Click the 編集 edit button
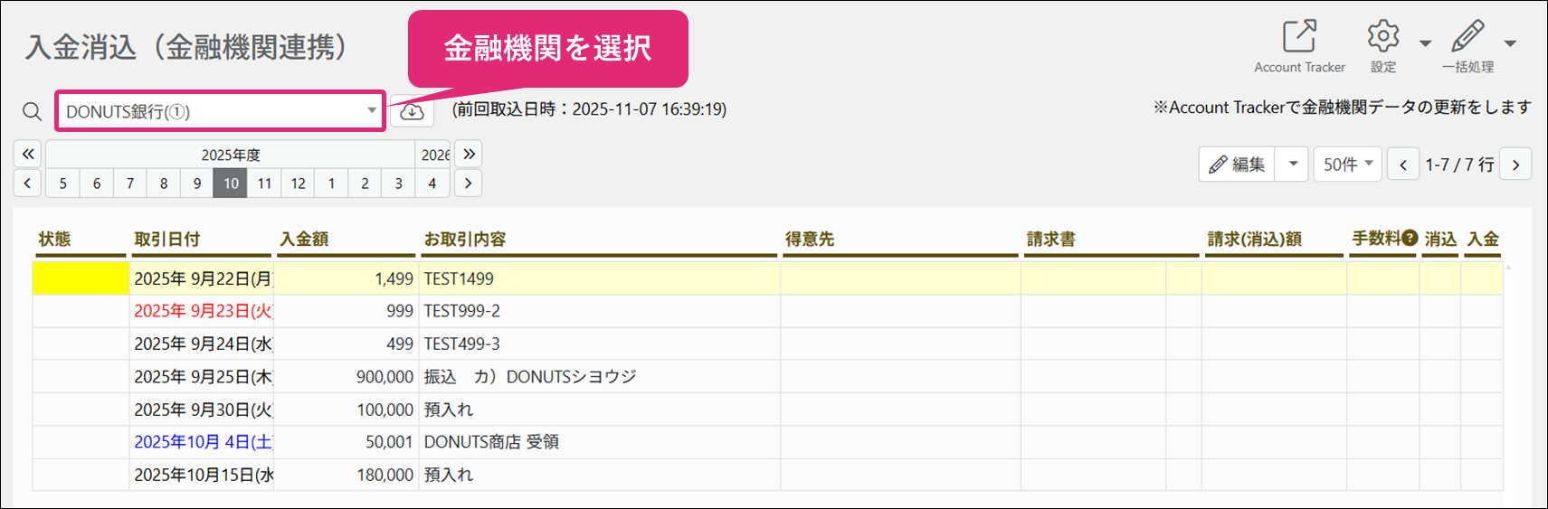 [1238, 165]
